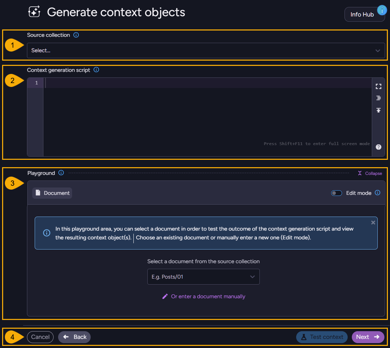Image resolution: width=390 pixels, height=348 pixels.
Task: Enable the Edit mode toggle
Action: [336, 193]
